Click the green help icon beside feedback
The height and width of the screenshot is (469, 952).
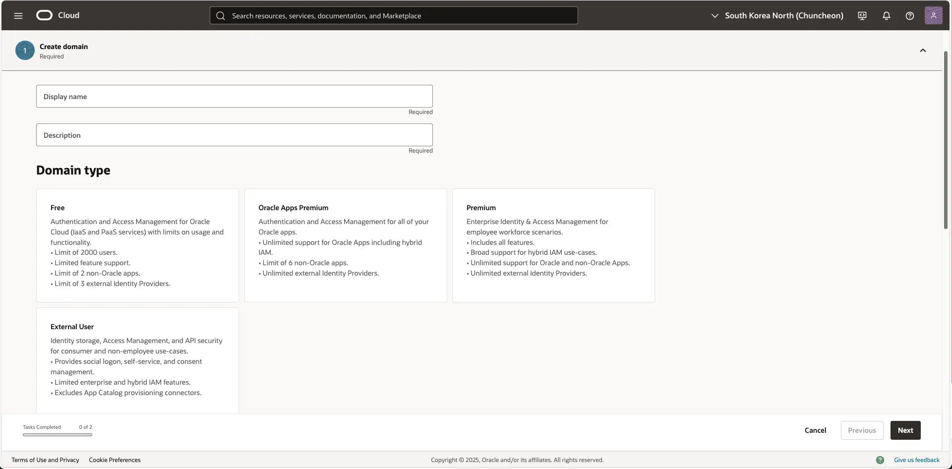pos(880,460)
